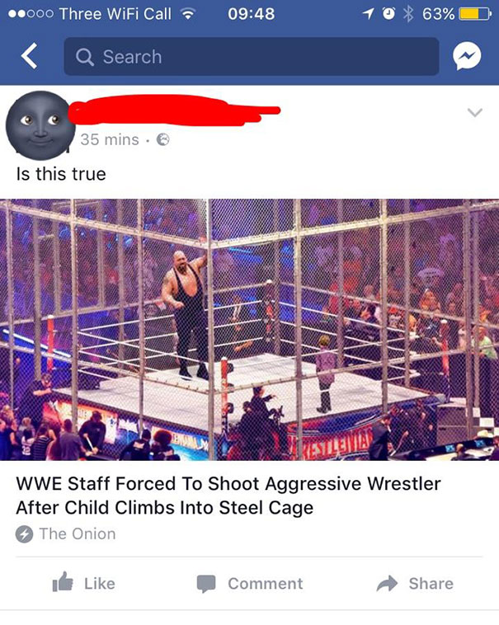Focus the Search field
The width and height of the screenshot is (499, 625).
tap(252, 56)
